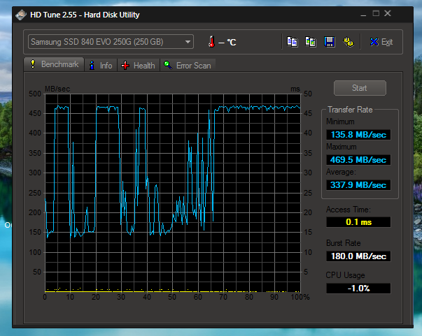Click the Transfer Rate group label
The height and width of the screenshot is (336, 422).
click(350, 110)
